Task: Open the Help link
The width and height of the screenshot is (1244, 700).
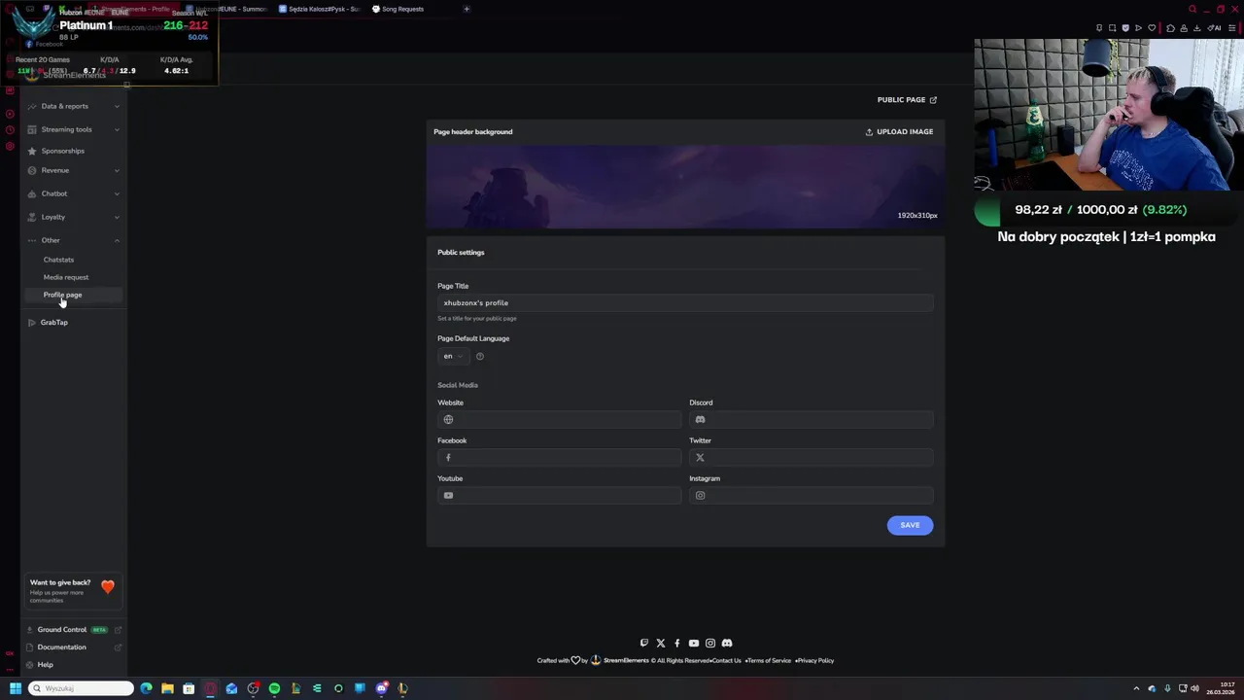Action: tap(45, 665)
